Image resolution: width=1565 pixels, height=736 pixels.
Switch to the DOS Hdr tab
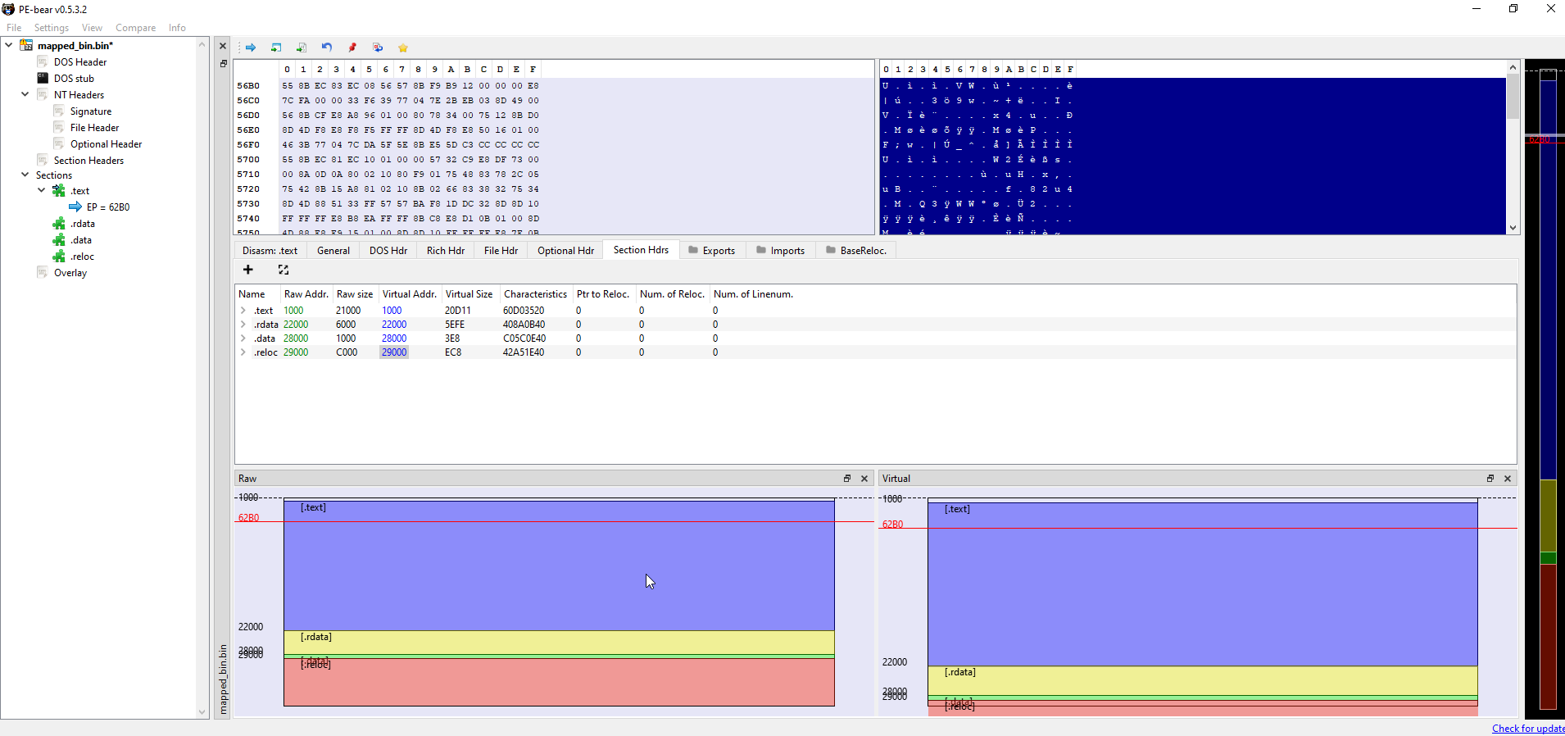pos(388,250)
